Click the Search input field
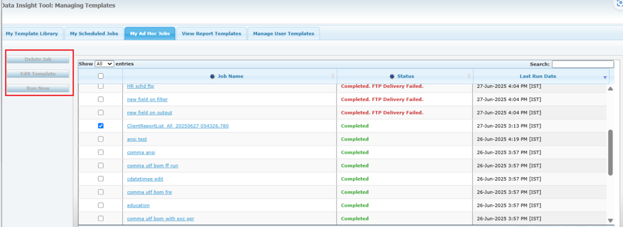Viewport: 623px width, 227px height. 582,64
